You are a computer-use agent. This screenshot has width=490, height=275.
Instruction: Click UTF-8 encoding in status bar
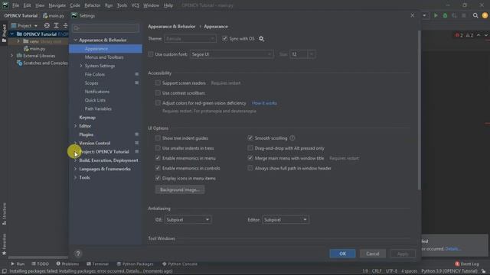[x=391, y=271]
